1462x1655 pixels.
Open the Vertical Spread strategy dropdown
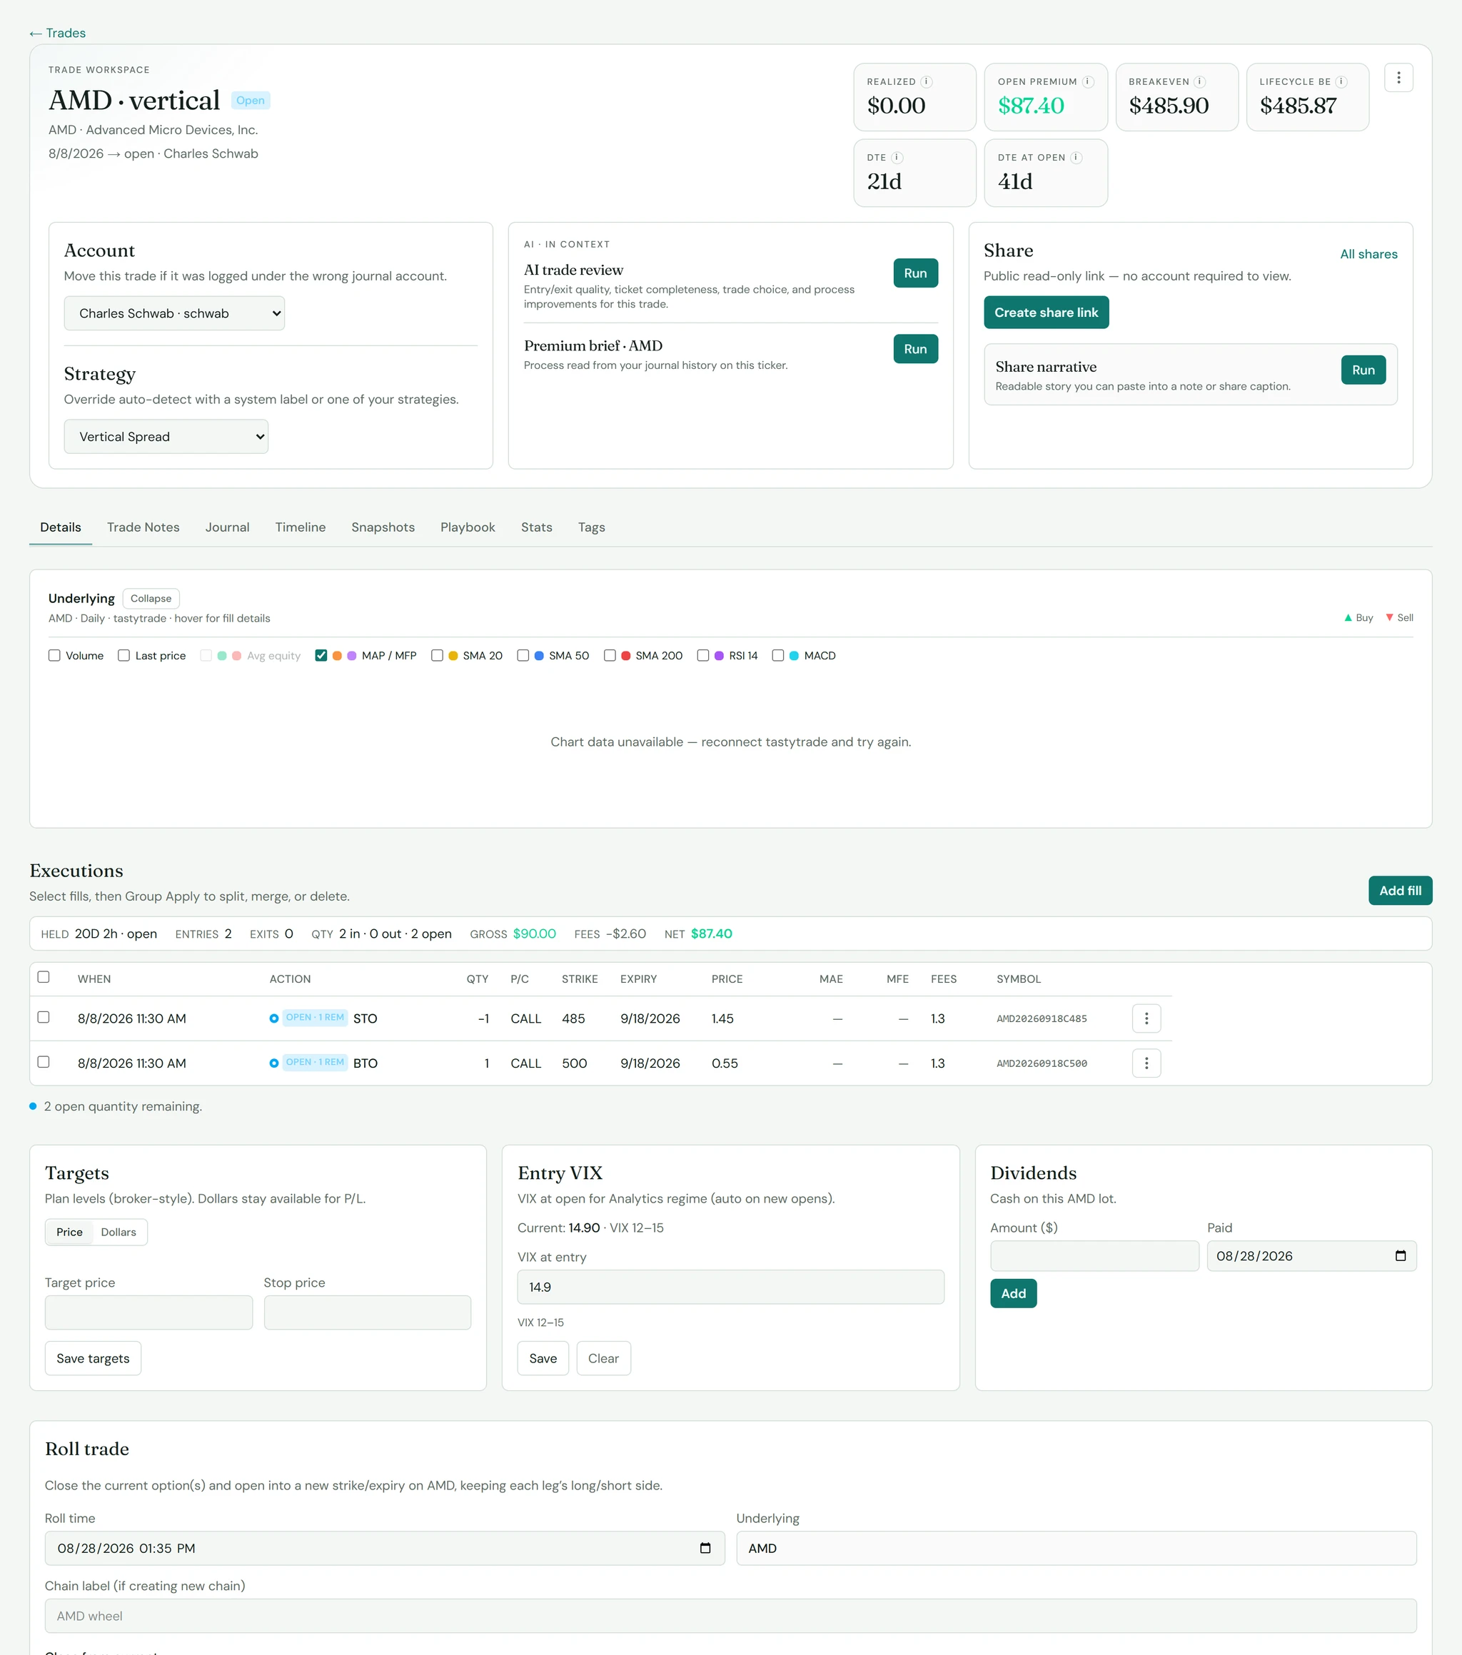[x=166, y=437]
